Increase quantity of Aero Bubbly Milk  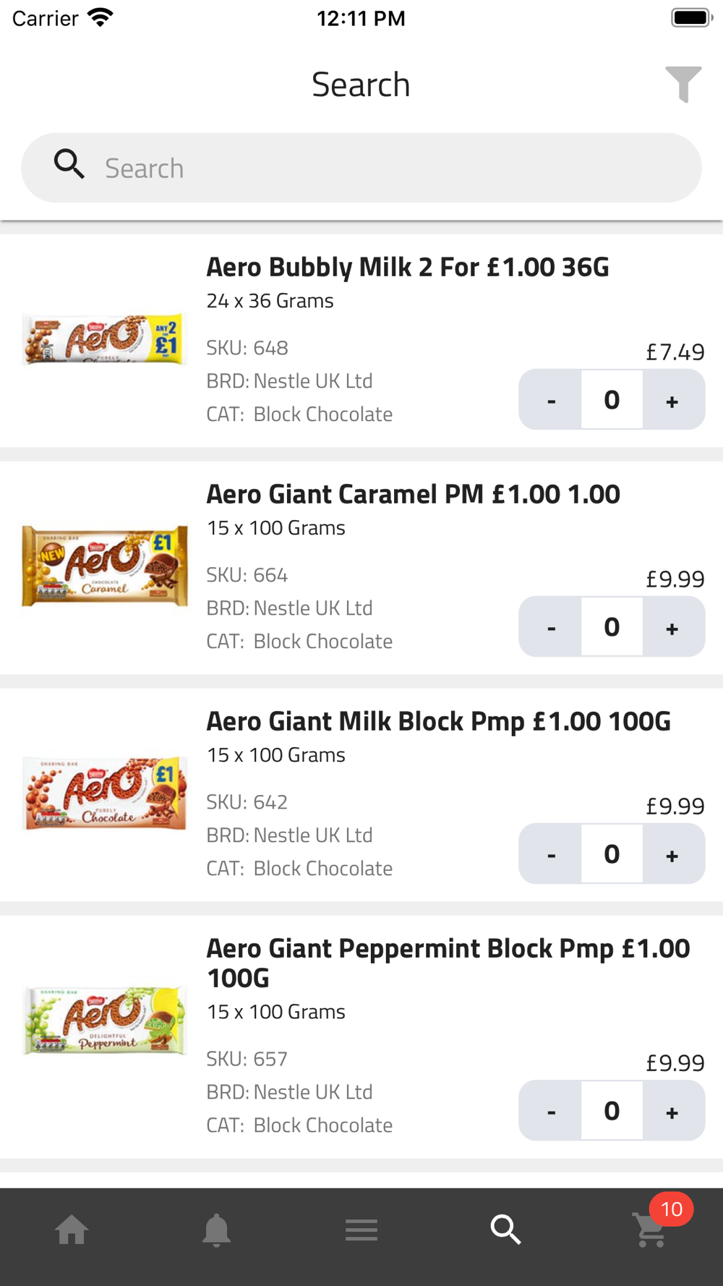click(x=673, y=400)
